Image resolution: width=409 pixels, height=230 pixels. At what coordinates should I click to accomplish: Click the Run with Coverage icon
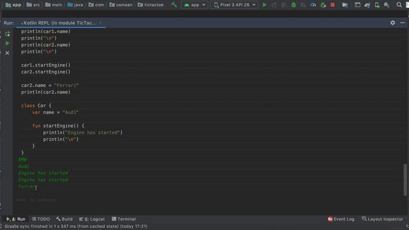point(303,4)
